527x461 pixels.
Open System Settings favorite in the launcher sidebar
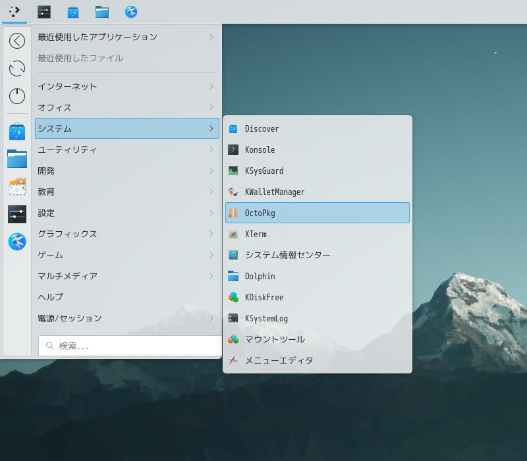click(x=17, y=214)
